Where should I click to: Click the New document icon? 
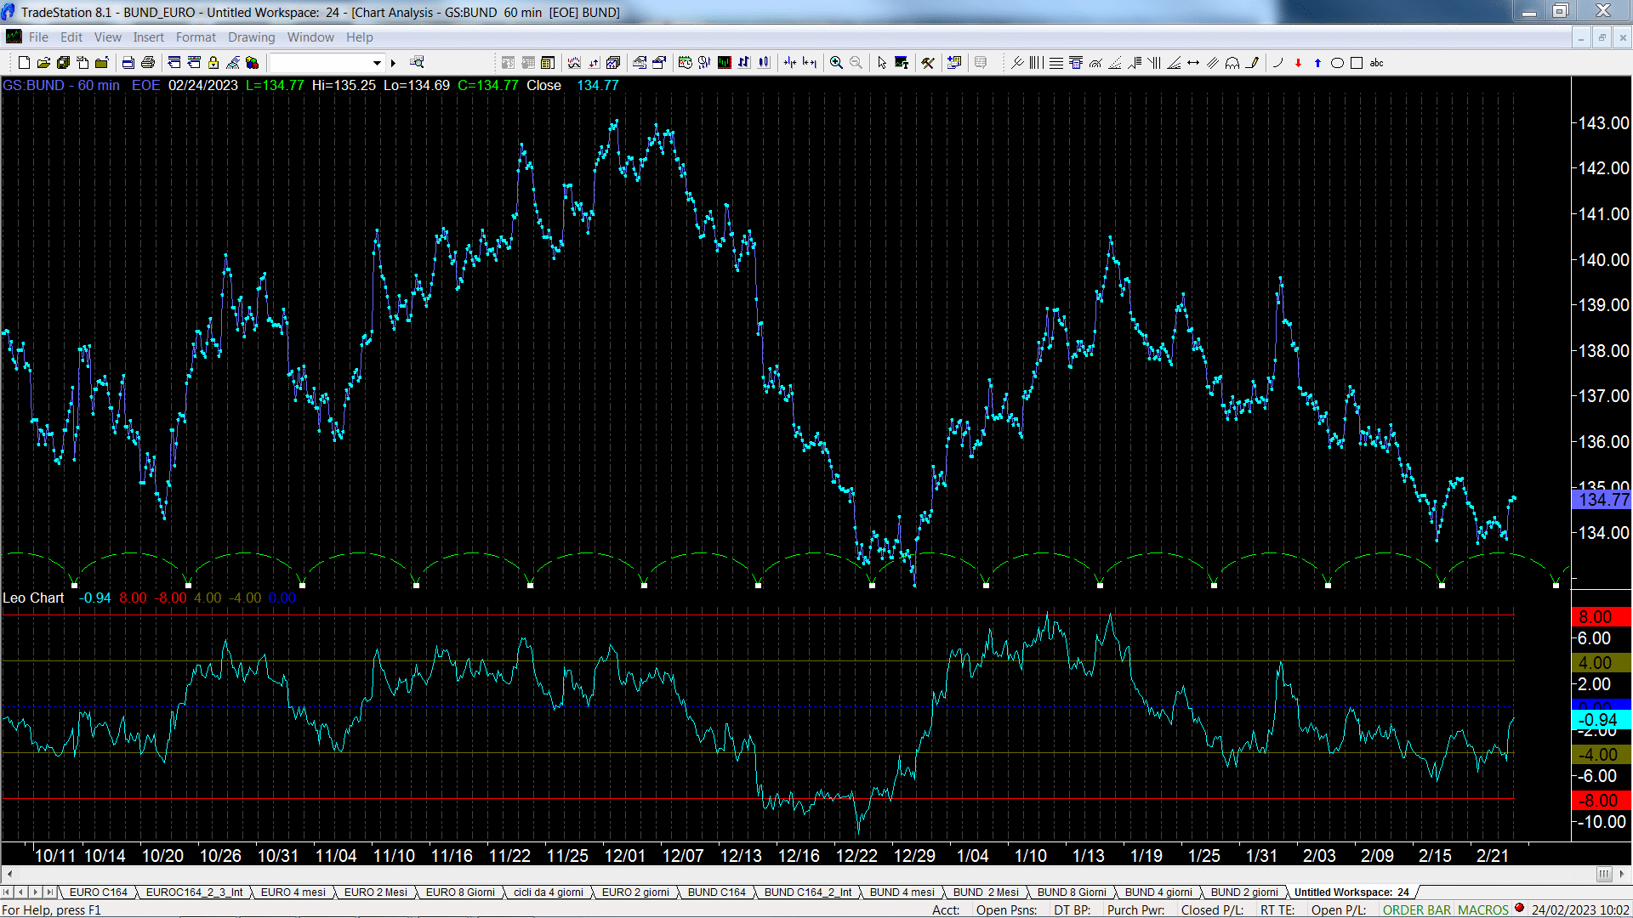24,63
